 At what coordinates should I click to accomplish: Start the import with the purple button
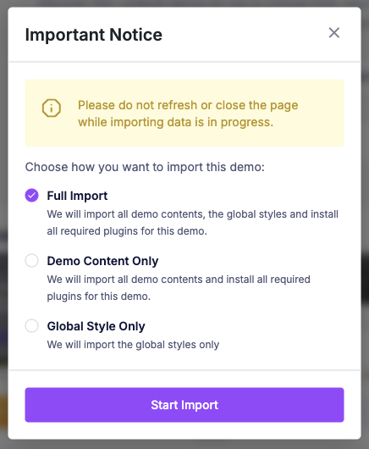pyautogui.click(x=184, y=405)
